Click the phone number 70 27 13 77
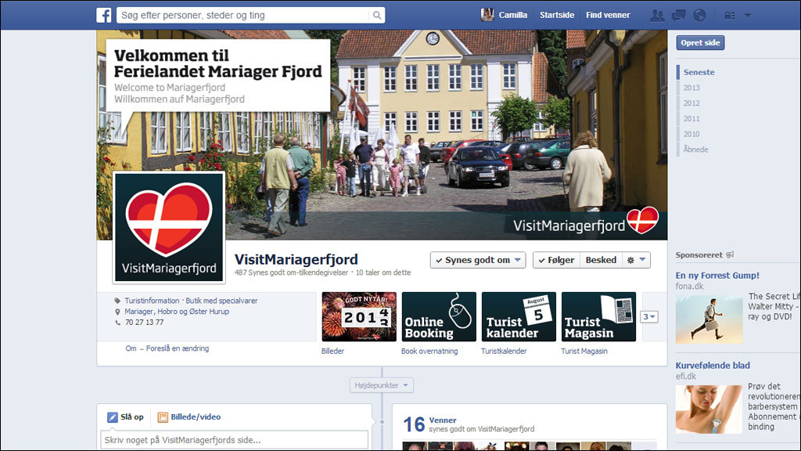Screen dimensions: 801x451 pos(145,322)
